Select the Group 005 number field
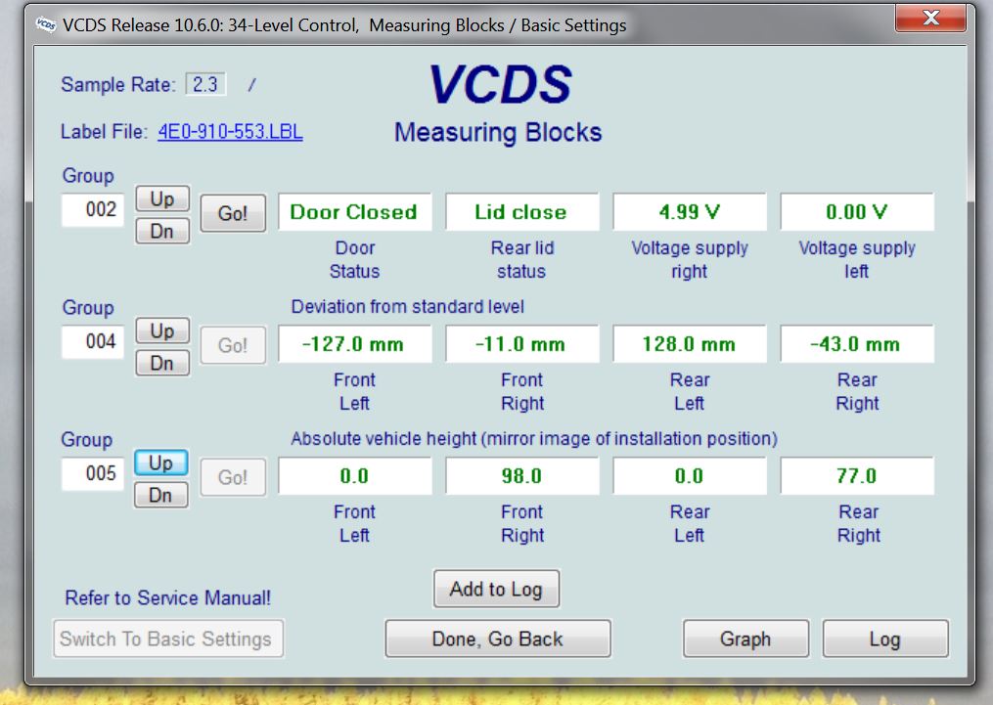The height and width of the screenshot is (705, 993). click(x=94, y=474)
